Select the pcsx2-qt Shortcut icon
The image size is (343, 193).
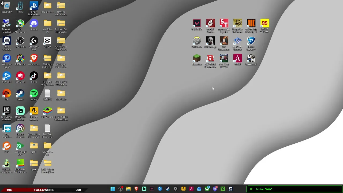(237, 44)
